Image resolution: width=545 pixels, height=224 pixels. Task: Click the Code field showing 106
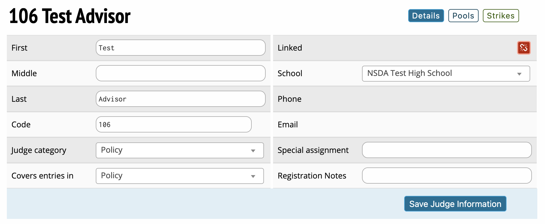173,125
